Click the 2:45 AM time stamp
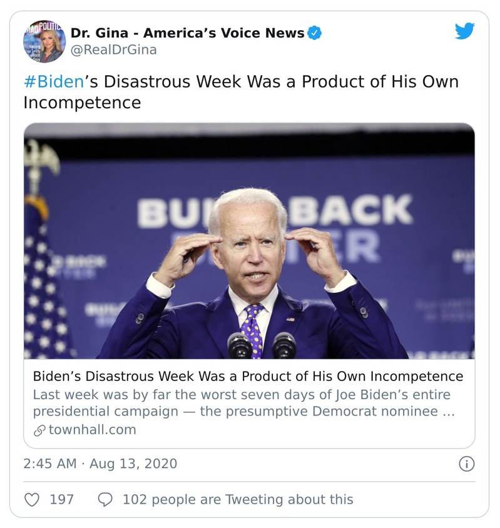Screen dimensions: 500x528 click(x=50, y=464)
